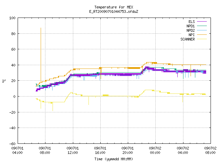The width and height of the screenshot is (217, 162).
Task: Click the y-axis value 80
Action: 13,34
